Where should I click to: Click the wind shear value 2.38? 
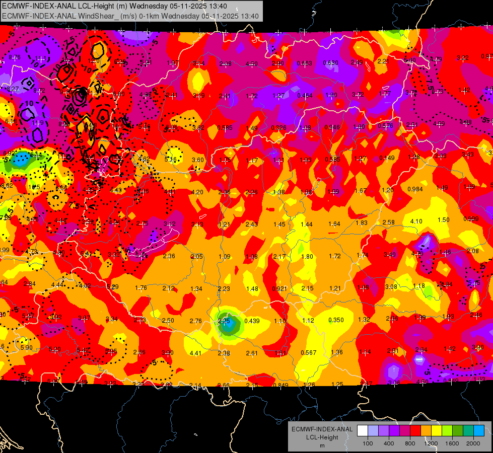224,353
